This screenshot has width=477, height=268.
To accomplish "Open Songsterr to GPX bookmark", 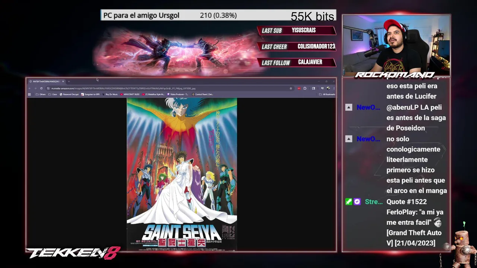I will (91, 94).
